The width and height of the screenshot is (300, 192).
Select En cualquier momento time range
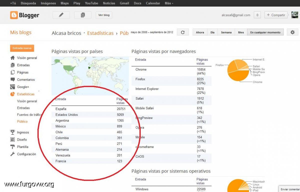pyautogui.click(x=265, y=32)
